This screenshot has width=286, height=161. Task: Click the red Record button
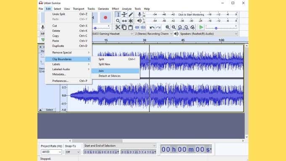pyautogui.click(x=106, y=18)
